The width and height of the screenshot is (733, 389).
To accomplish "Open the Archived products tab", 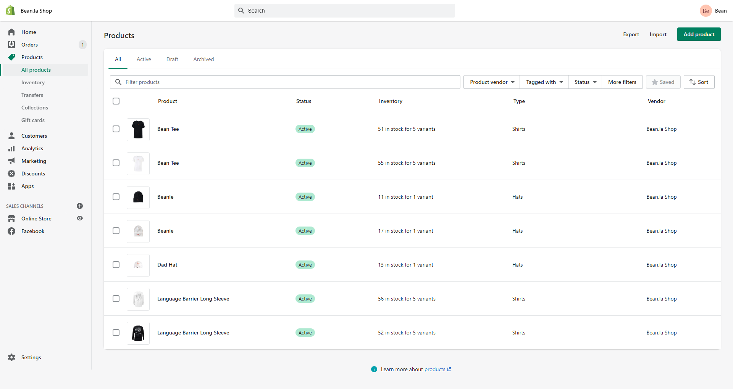I will 203,59.
